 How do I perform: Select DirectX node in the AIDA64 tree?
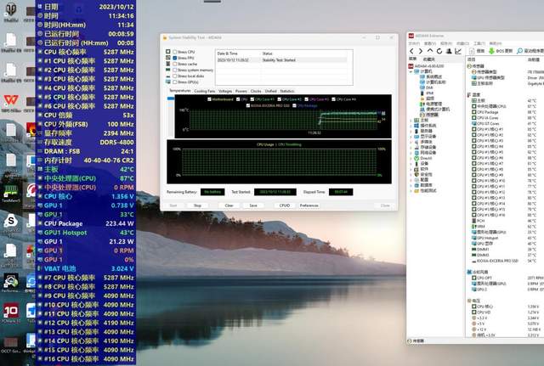(423, 158)
